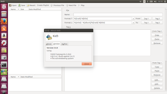Click Copy below From Tag 1
Image resolution: width=167 pixels, height=94 pixels.
tap(157, 67)
